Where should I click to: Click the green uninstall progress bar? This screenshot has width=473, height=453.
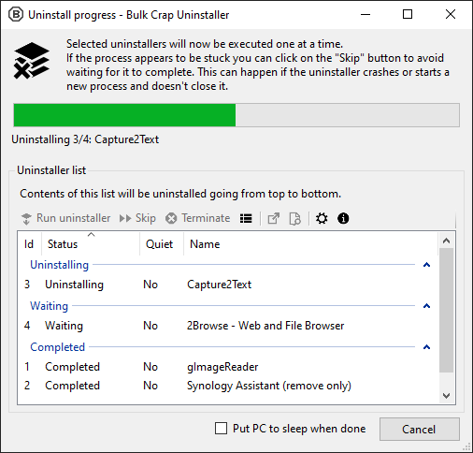[236, 115]
